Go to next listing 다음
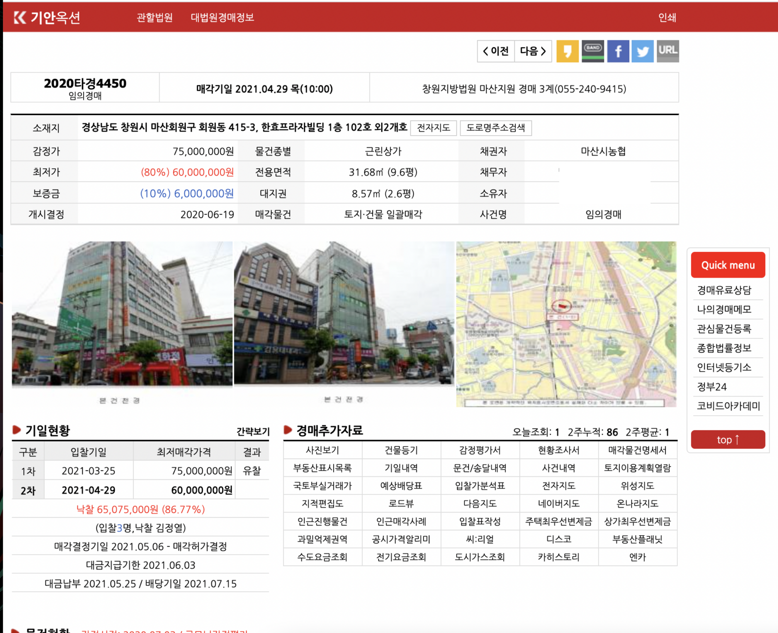778x633 pixels. click(x=533, y=51)
